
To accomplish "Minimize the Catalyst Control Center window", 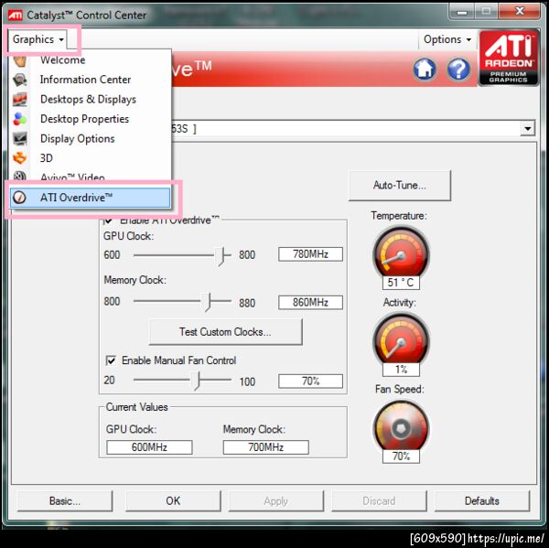I will [x=462, y=12].
